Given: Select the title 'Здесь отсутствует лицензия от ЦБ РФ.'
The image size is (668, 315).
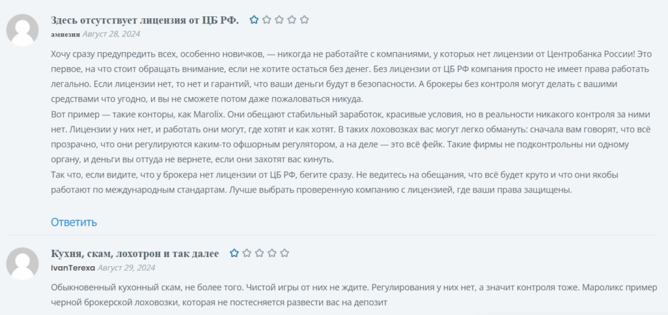Looking at the screenshot, I should [145, 20].
